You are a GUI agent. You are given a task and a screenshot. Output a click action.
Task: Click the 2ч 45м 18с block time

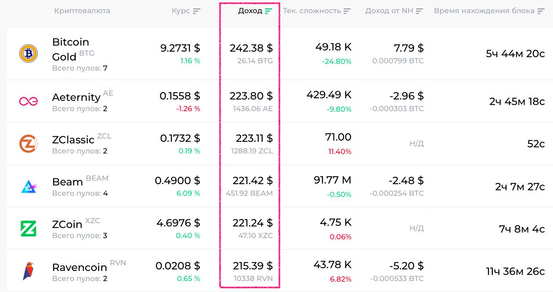pyautogui.click(x=517, y=102)
